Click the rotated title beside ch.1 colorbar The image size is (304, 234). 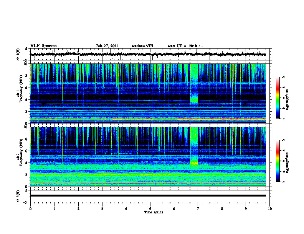tap(288, 99)
